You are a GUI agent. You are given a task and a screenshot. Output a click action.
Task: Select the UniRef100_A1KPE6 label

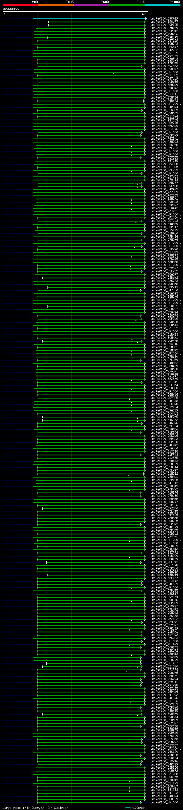tap(164, 145)
